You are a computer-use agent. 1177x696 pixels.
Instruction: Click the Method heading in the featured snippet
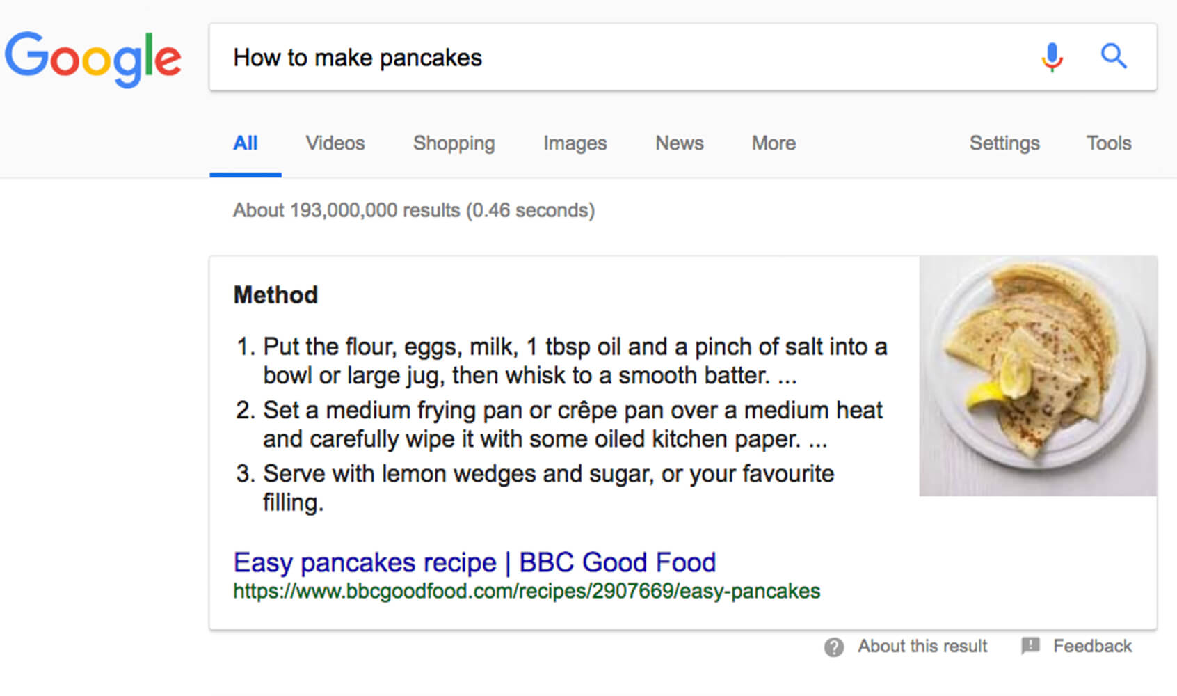275,295
